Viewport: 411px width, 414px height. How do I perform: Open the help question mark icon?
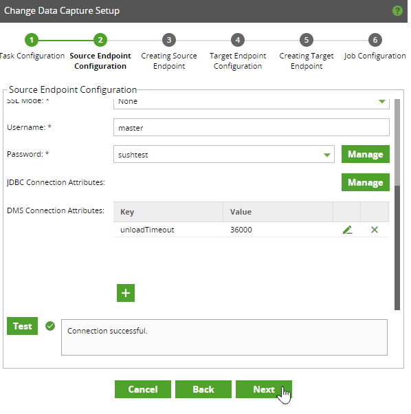tap(397, 11)
